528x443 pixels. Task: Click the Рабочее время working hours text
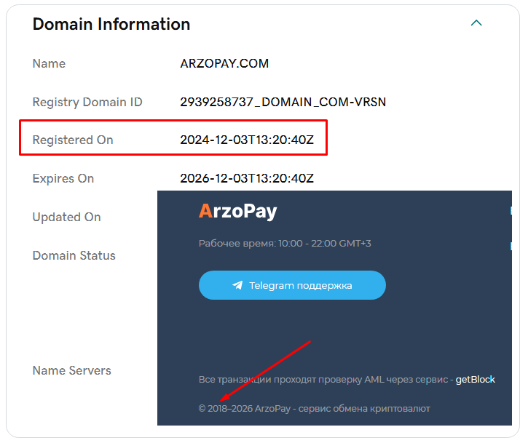coord(285,244)
